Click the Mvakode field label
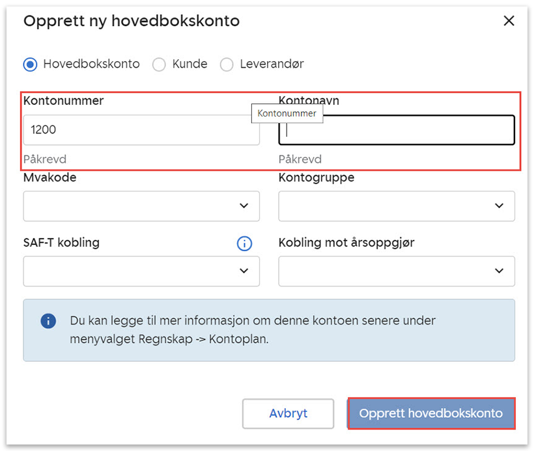Image resolution: width=534 pixels, height=451 pixels. (x=49, y=178)
